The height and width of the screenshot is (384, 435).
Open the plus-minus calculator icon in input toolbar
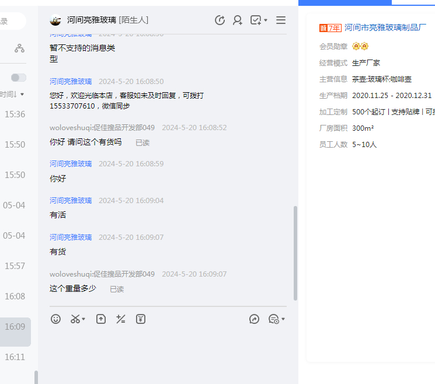tap(121, 319)
